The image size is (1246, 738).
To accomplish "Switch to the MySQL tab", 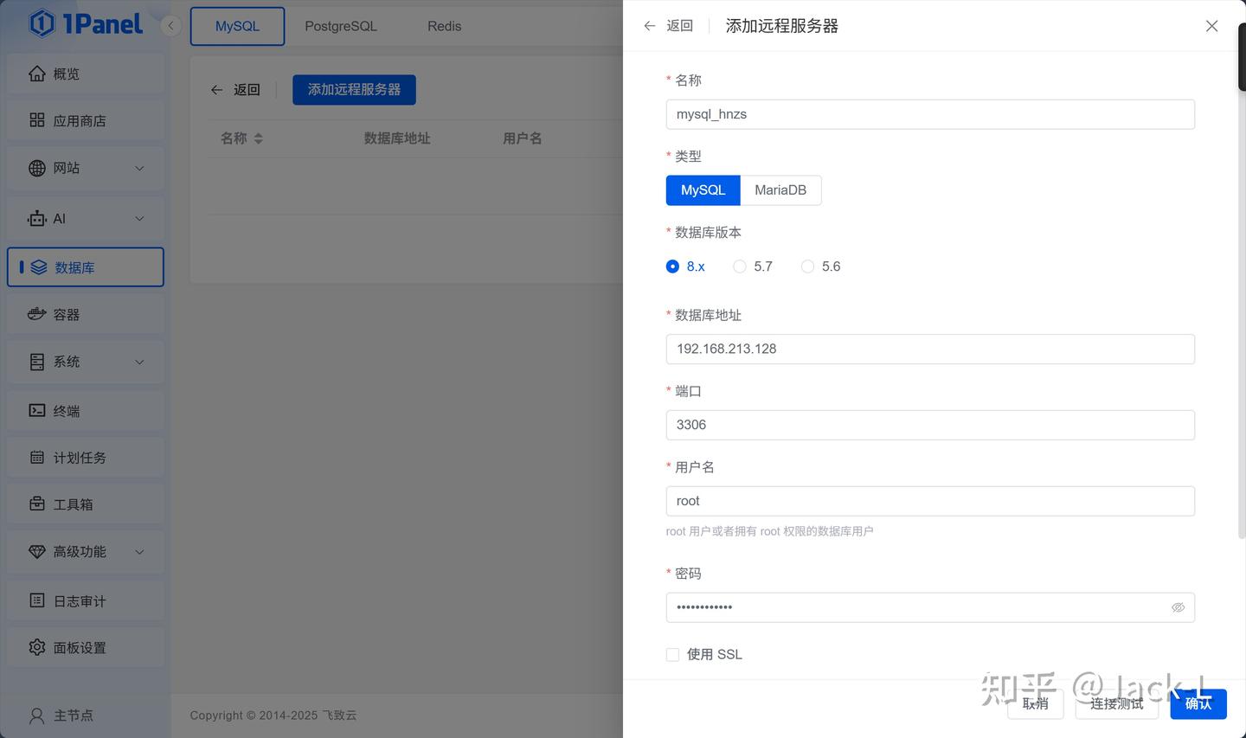I will [x=237, y=26].
